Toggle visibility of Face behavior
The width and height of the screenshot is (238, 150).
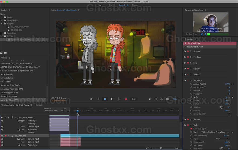tap(185, 63)
